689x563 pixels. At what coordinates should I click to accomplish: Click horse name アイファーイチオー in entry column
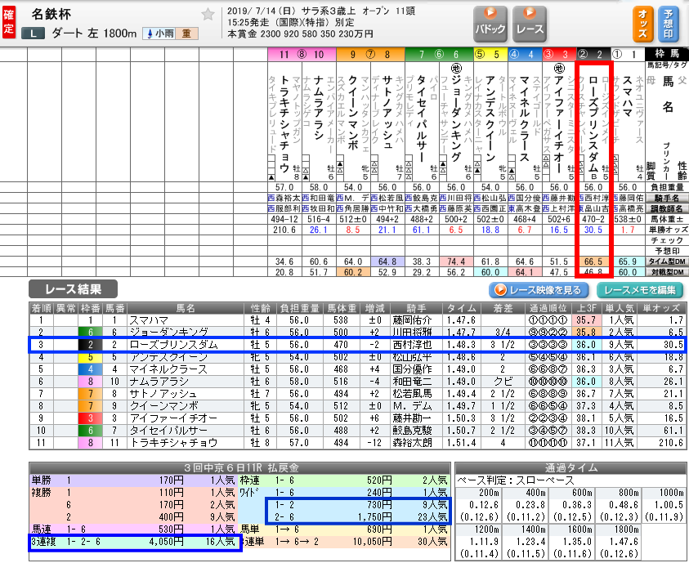tap(558, 124)
